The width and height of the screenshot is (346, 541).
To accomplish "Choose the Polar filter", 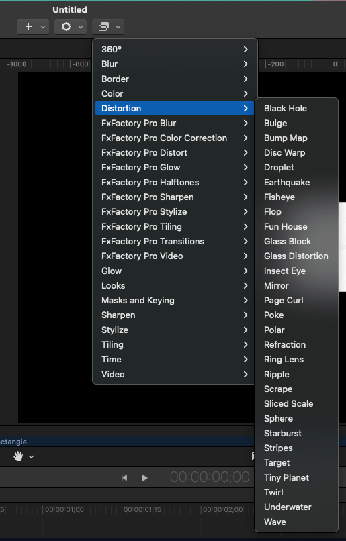I will click(296, 330).
